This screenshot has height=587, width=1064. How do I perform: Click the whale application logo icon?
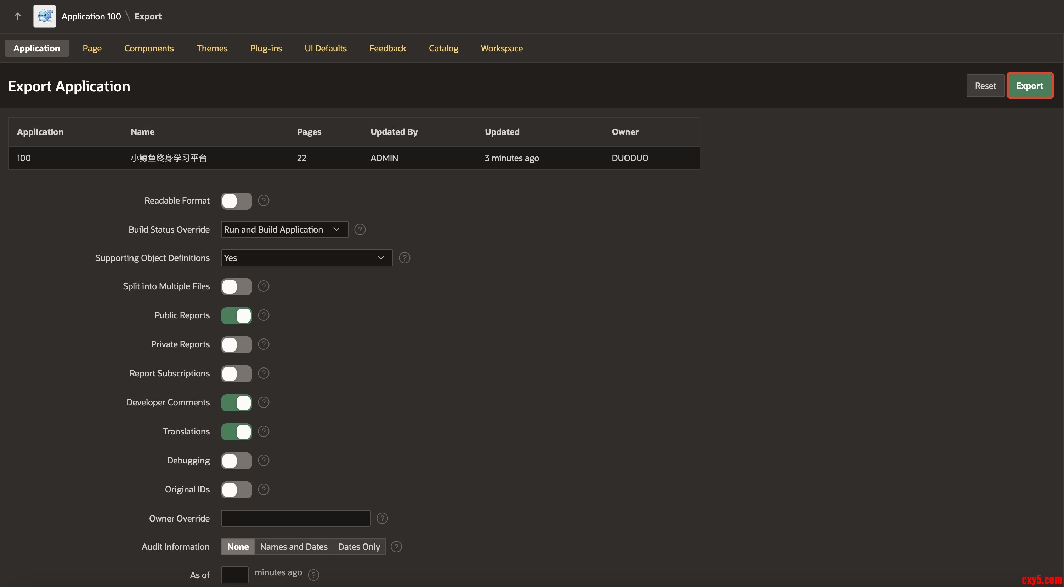[45, 16]
